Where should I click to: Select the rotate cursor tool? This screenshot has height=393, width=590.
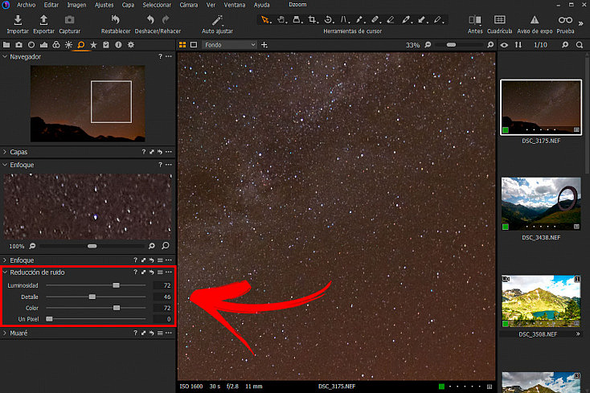point(328,19)
